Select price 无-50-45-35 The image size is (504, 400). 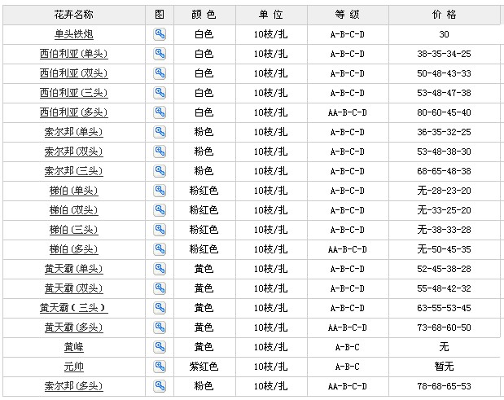pyautogui.click(x=444, y=248)
